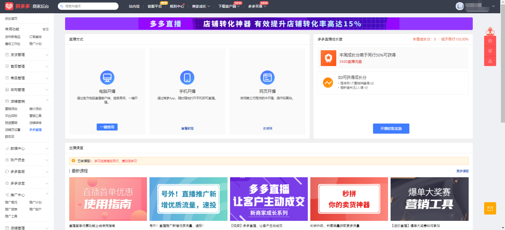Focus the 搜索关键词 search field

click(88, 6)
